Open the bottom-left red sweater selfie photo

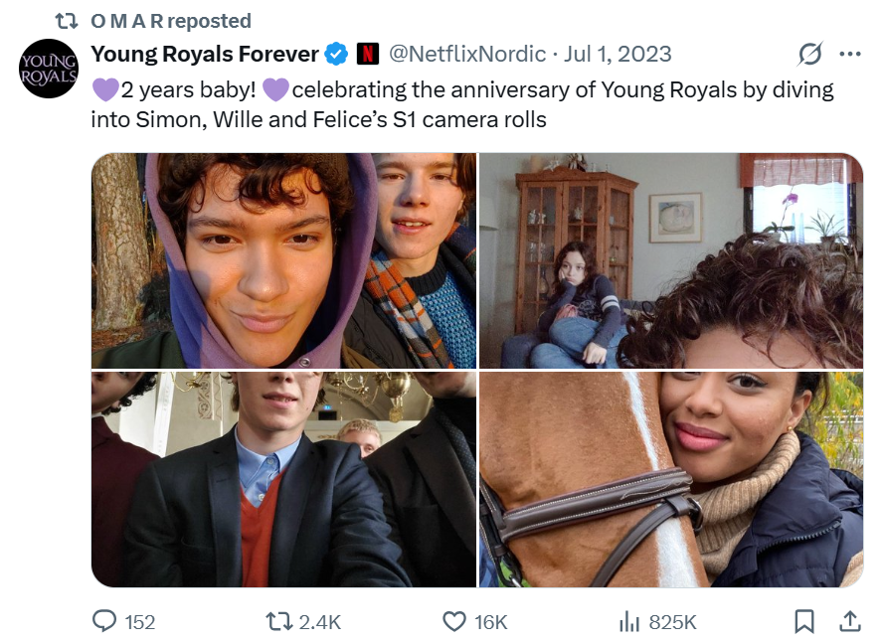(283, 479)
